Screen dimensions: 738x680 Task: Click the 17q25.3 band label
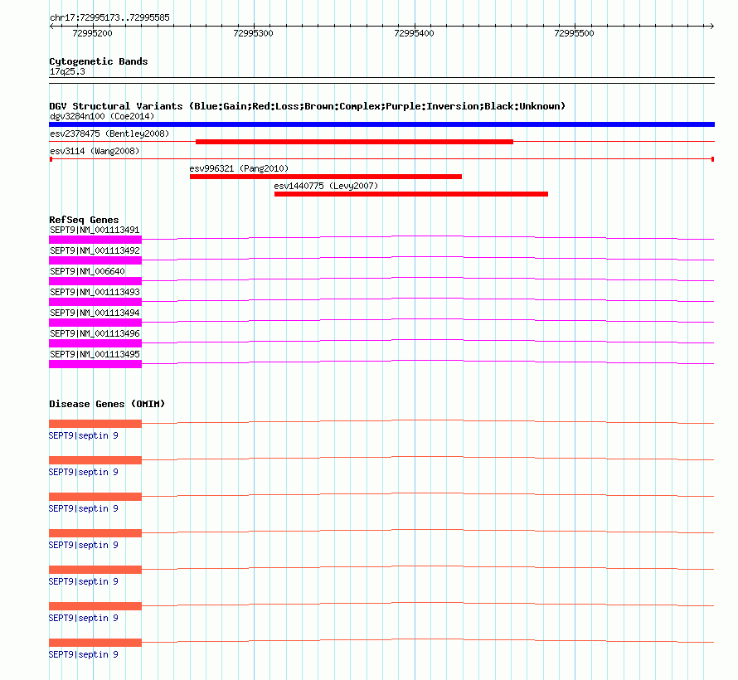click(x=67, y=71)
